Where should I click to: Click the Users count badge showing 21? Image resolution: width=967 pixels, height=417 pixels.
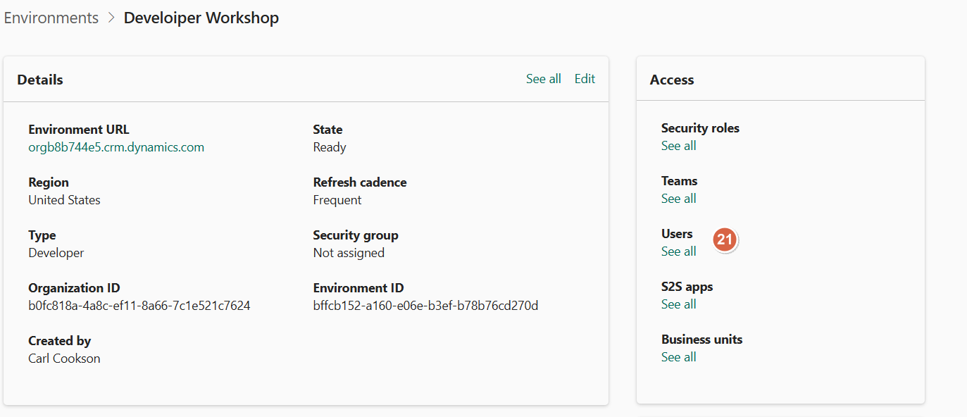725,239
